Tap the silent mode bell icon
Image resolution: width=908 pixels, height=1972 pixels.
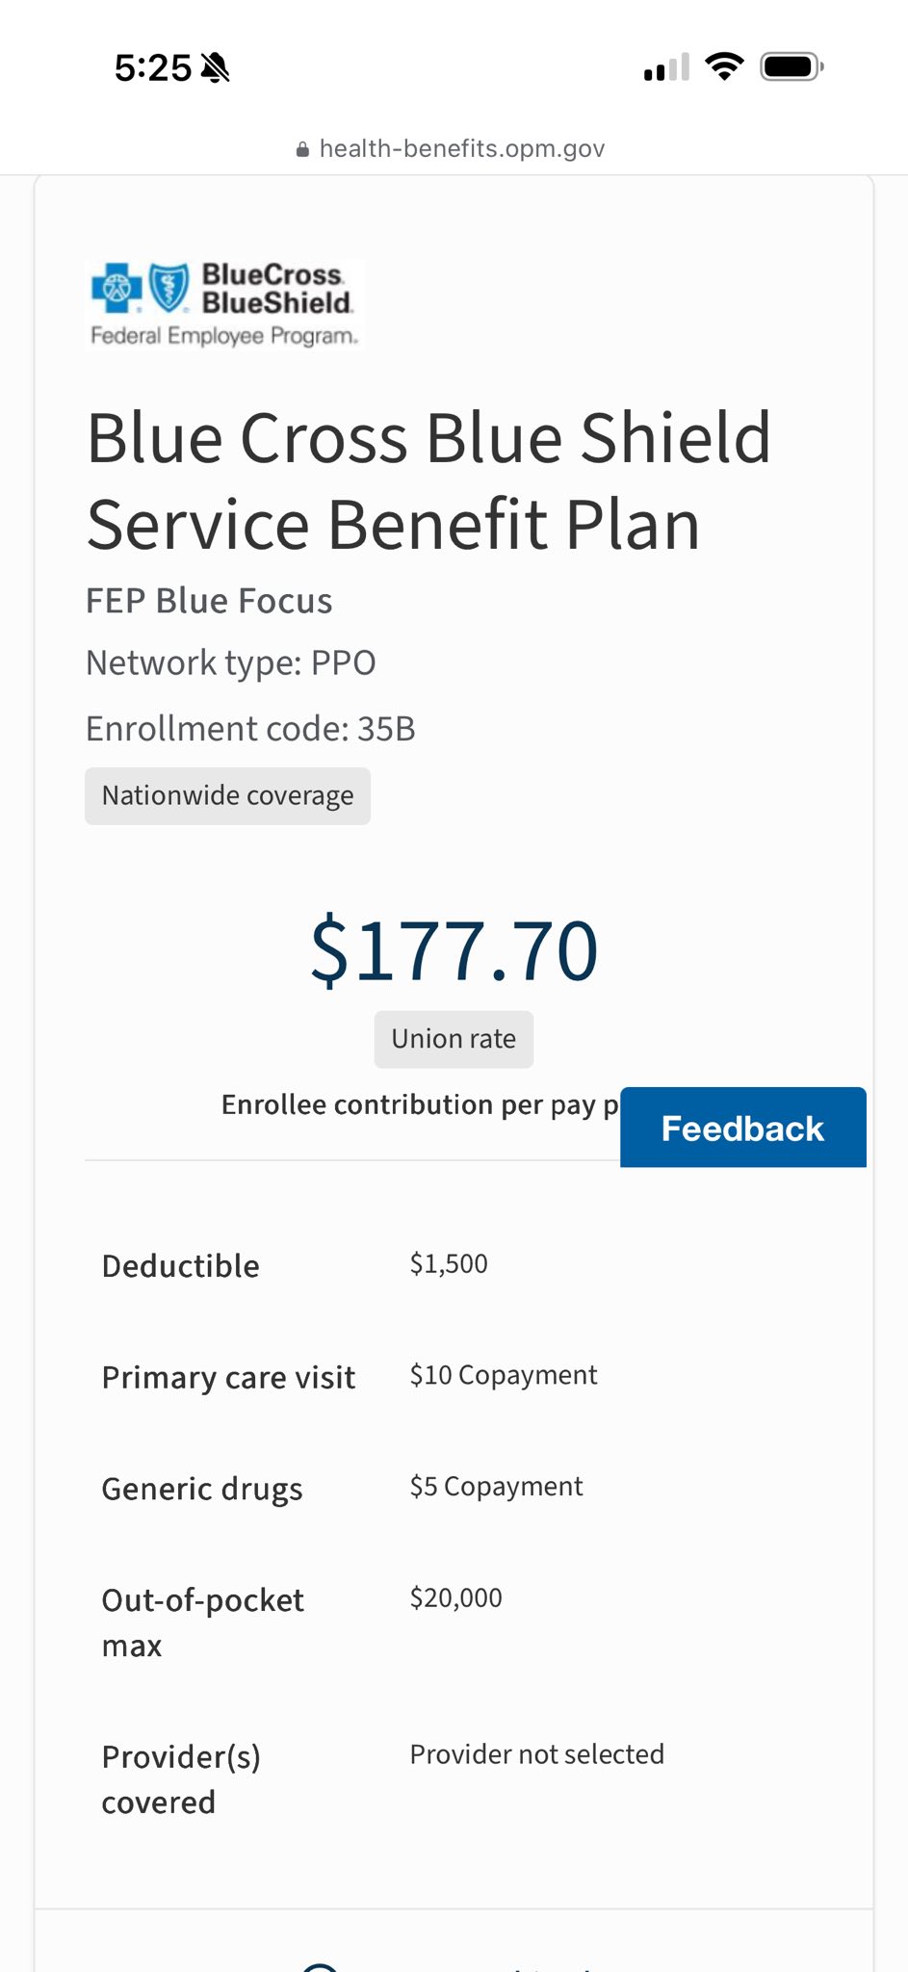click(215, 67)
